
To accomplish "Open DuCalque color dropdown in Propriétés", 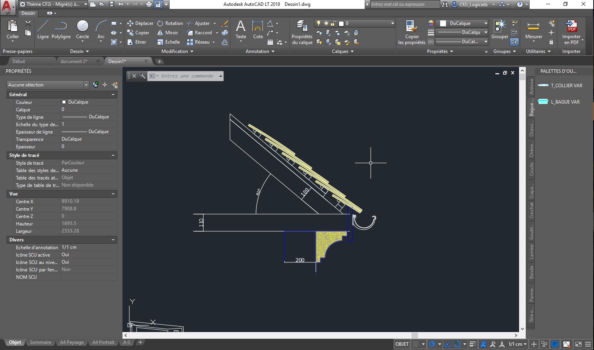I will tap(462, 23).
